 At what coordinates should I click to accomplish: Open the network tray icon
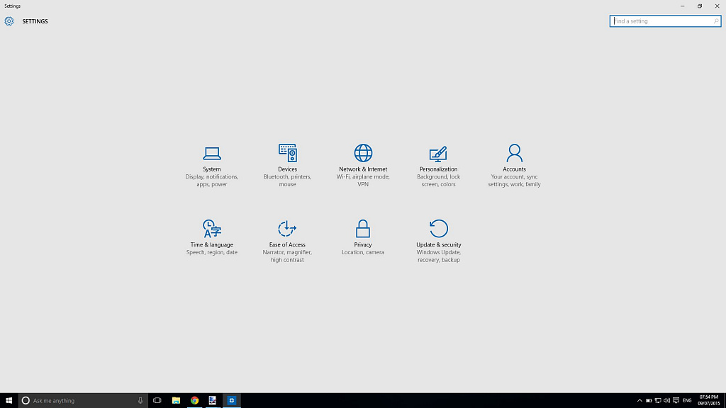click(657, 401)
